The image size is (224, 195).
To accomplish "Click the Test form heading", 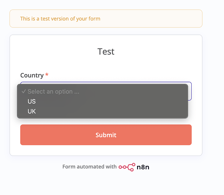I will (x=106, y=51).
